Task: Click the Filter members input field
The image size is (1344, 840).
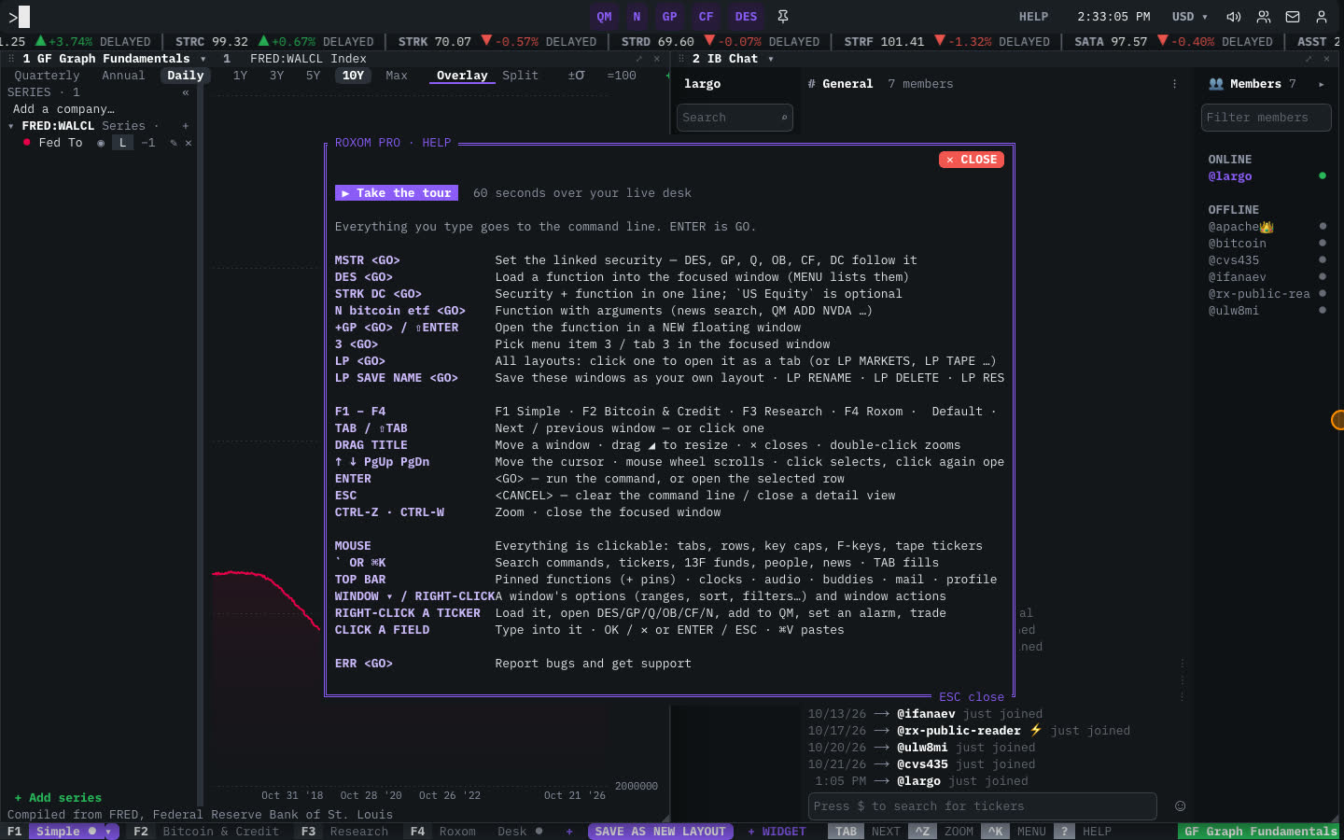Action: tap(1266, 118)
